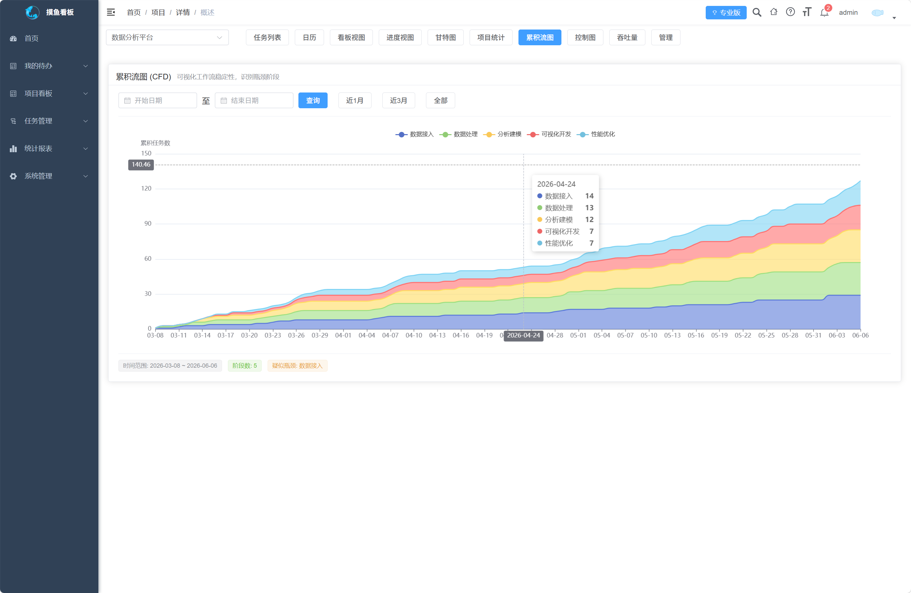Click the 时间范围 date range tag
The height and width of the screenshot is (593, 911).
point(170,366)
